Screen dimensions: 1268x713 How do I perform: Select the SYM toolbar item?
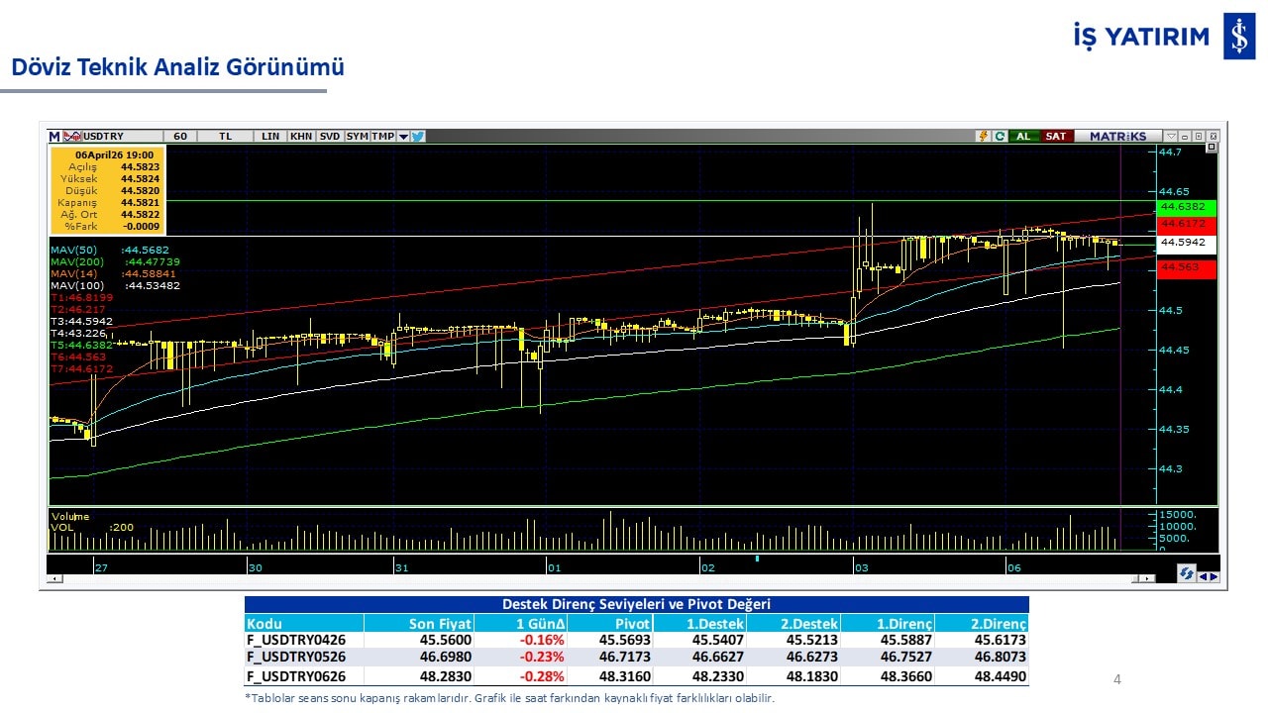click(x=357, y=137)
